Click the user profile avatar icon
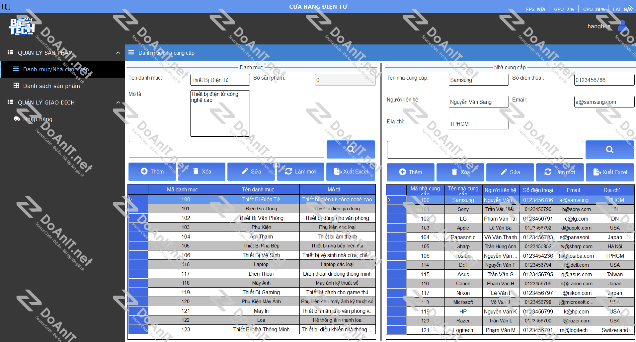Viewport: 636px width, 342px height. [x=622, y=26]
